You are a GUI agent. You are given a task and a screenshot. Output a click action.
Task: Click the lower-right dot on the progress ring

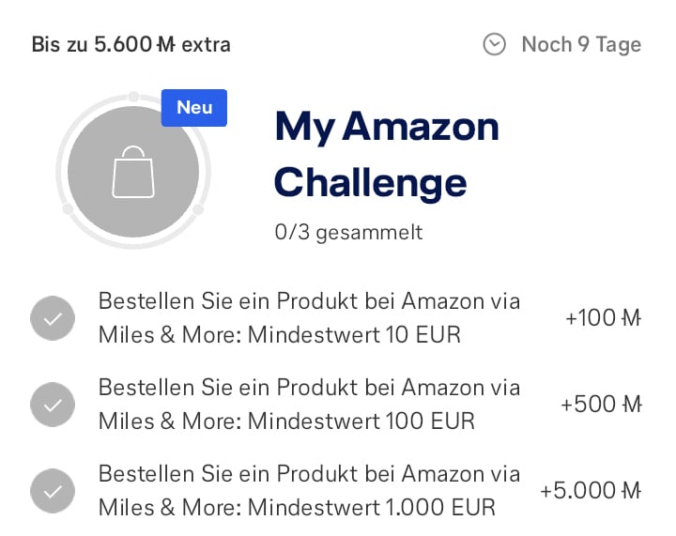(x=198, y=209)
